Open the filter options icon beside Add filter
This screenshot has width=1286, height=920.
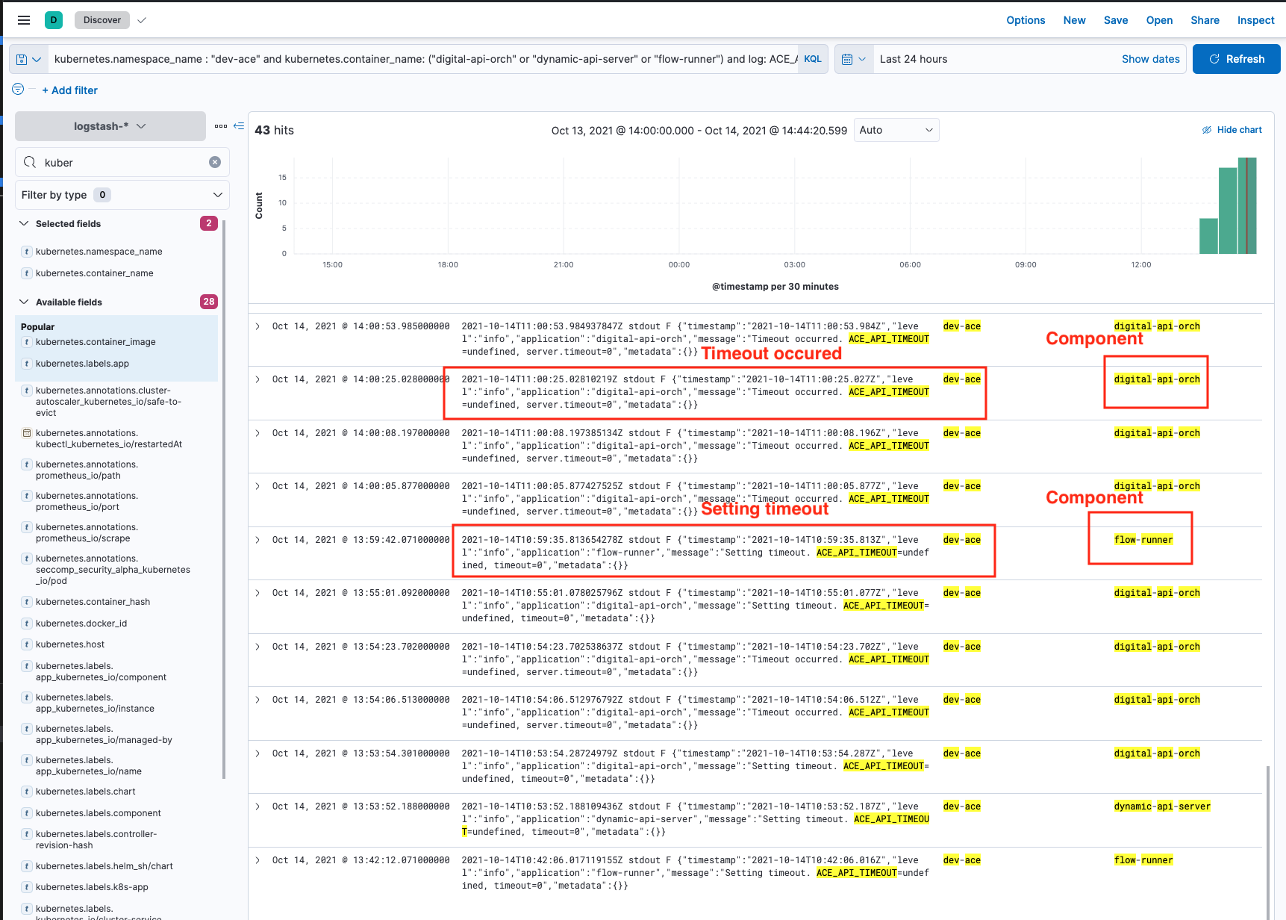[x=16, y=89]
